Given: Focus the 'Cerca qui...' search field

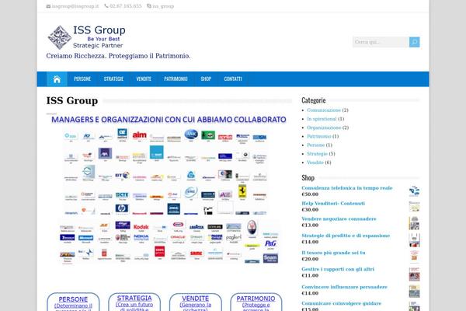Looking at the screenshot, I should click(x=380, y=42).
